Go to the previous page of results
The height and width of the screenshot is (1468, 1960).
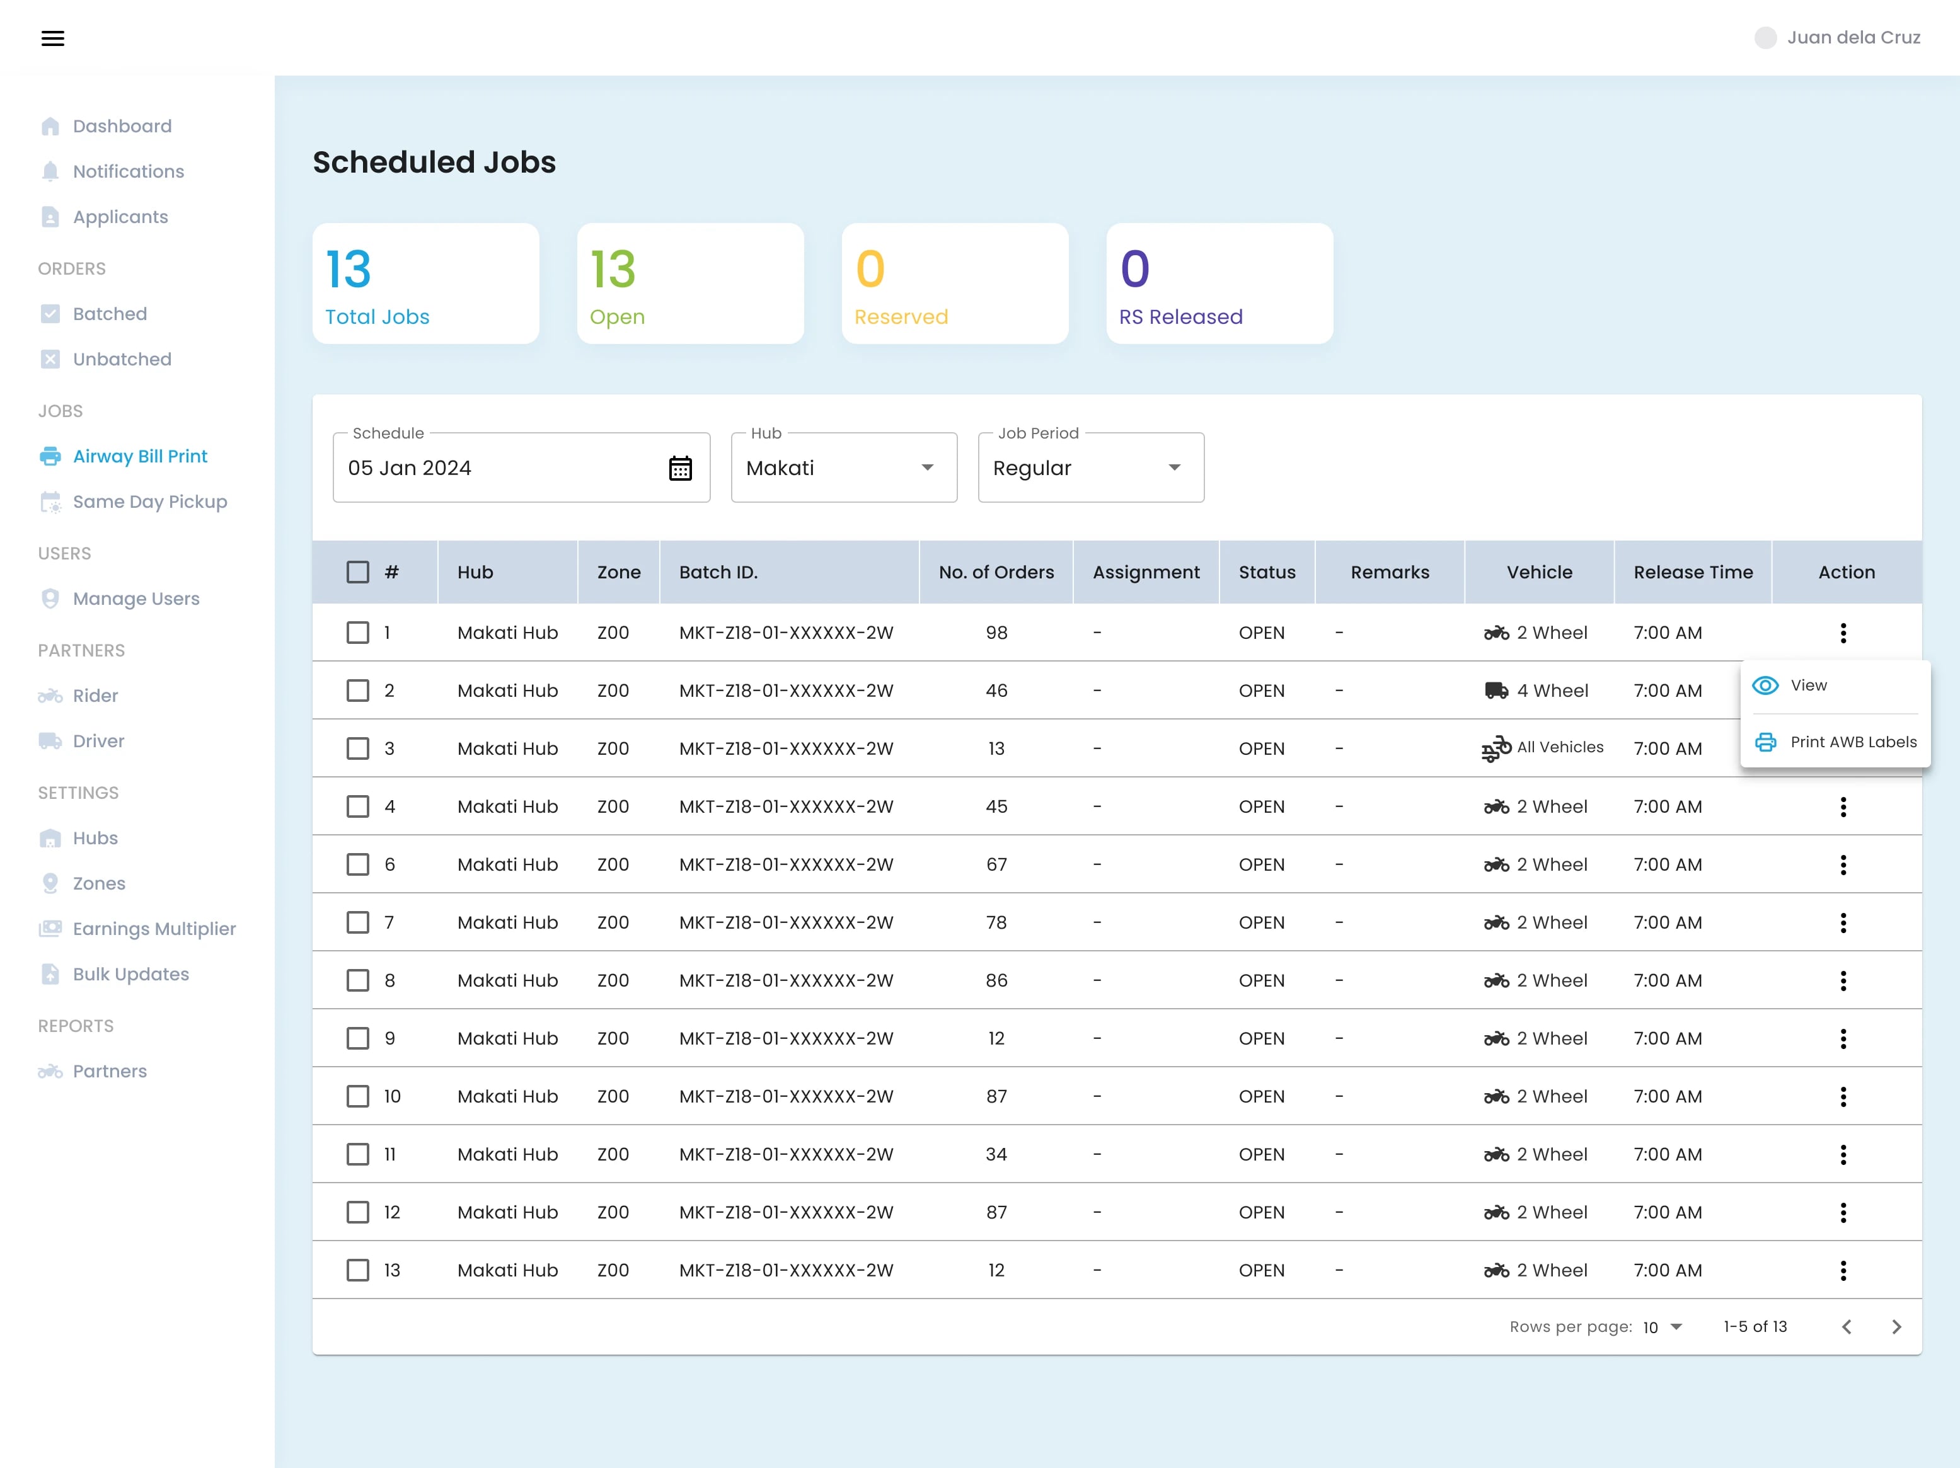(x=1847, y=1326)
